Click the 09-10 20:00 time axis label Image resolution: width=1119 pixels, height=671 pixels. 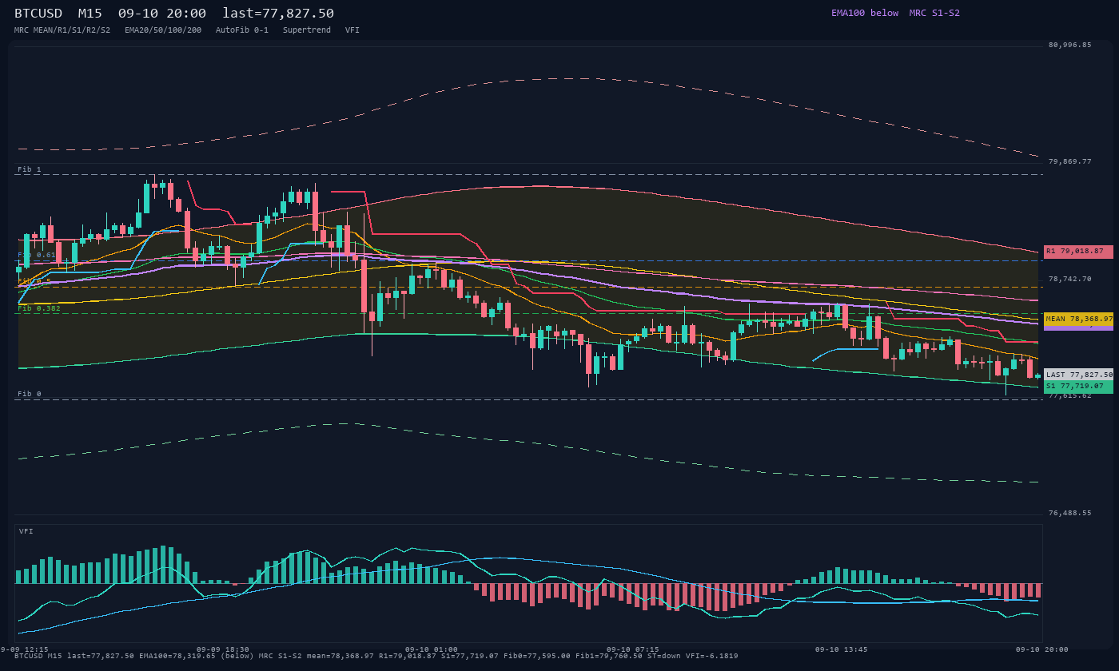(x=1041, y=650)
